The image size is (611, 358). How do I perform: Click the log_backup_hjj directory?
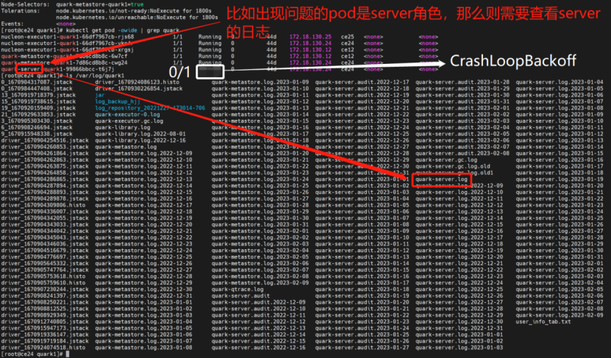pyautogui.click(x=118, y=101)
